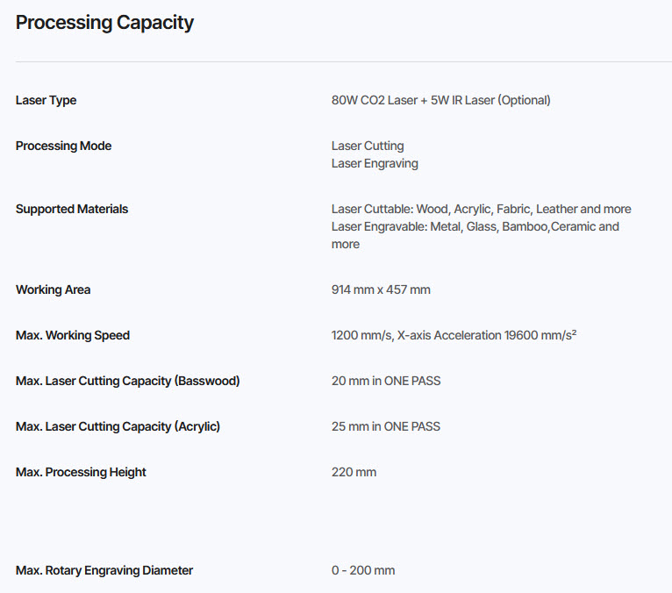Click the Laser Cutting value
Viewport: 672px width, 593px height.
pos(368,146)
